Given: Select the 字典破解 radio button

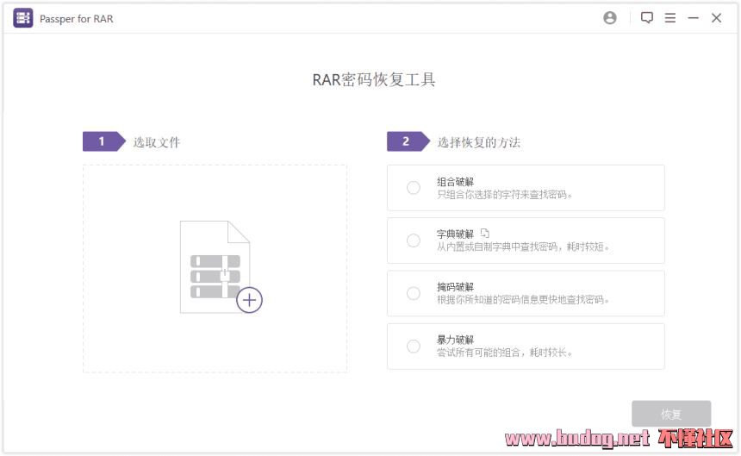Looking at the screenshot, I should click(414, 240).
